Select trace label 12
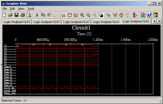This screenshot has height=104, width=163. pos(5,48)
